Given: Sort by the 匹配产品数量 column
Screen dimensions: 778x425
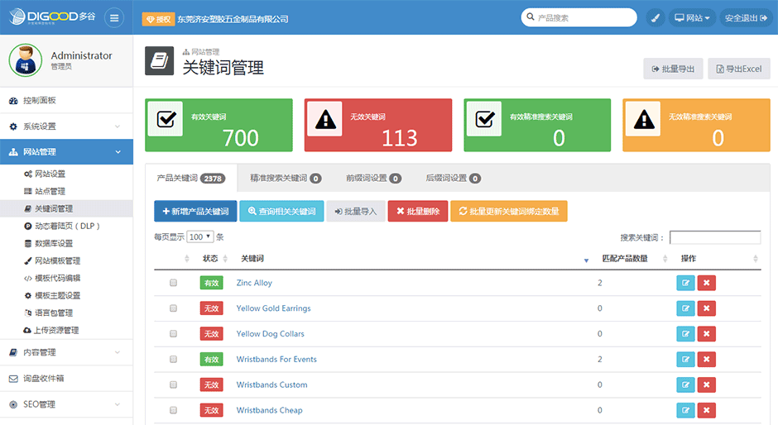Looking at the screenshot, I should point(634,258).
